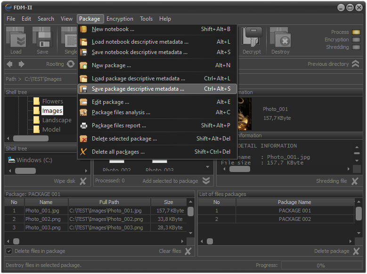Click the New package menu icon

point(83,65)
